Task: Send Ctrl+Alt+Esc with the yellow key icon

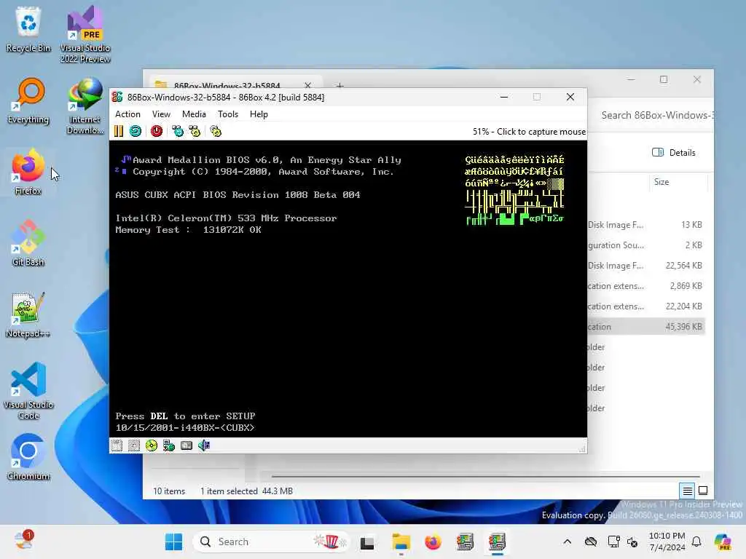Action: 195,131
